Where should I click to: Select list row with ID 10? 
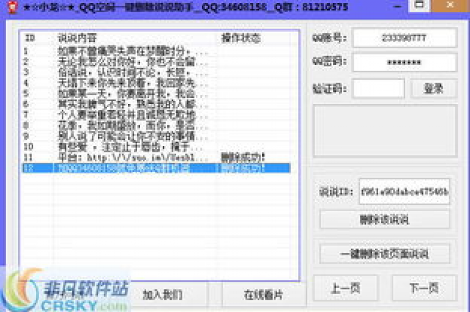point(157,147)
